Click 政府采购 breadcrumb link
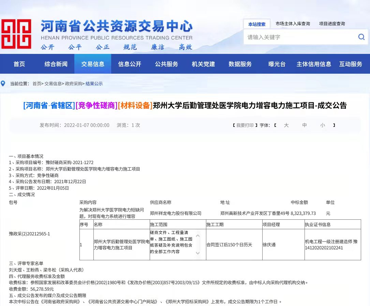 pyautogui.click(x=73, y=84)
